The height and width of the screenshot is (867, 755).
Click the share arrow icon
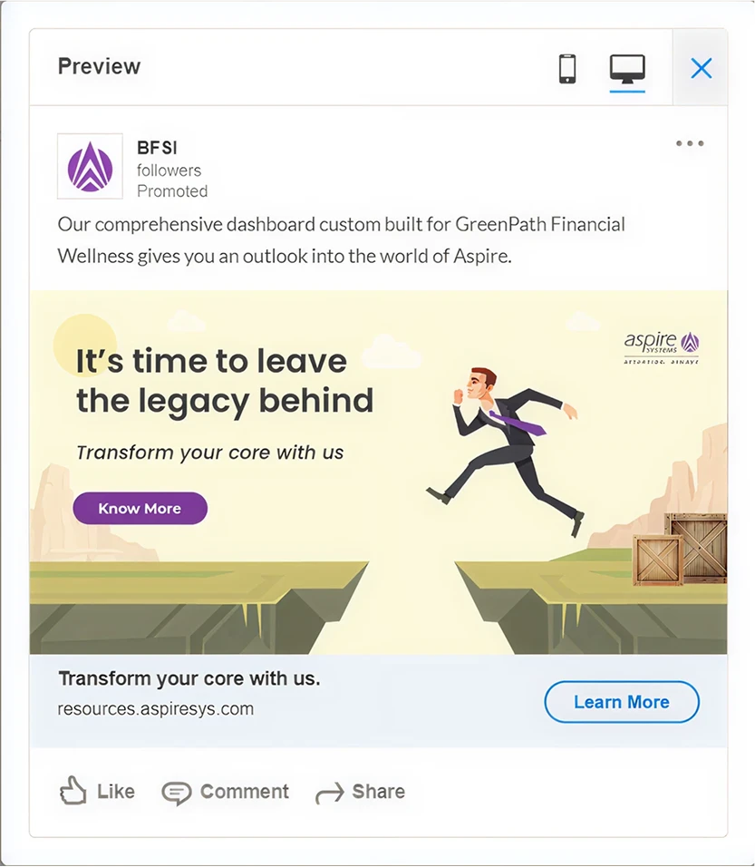(329, 794)
